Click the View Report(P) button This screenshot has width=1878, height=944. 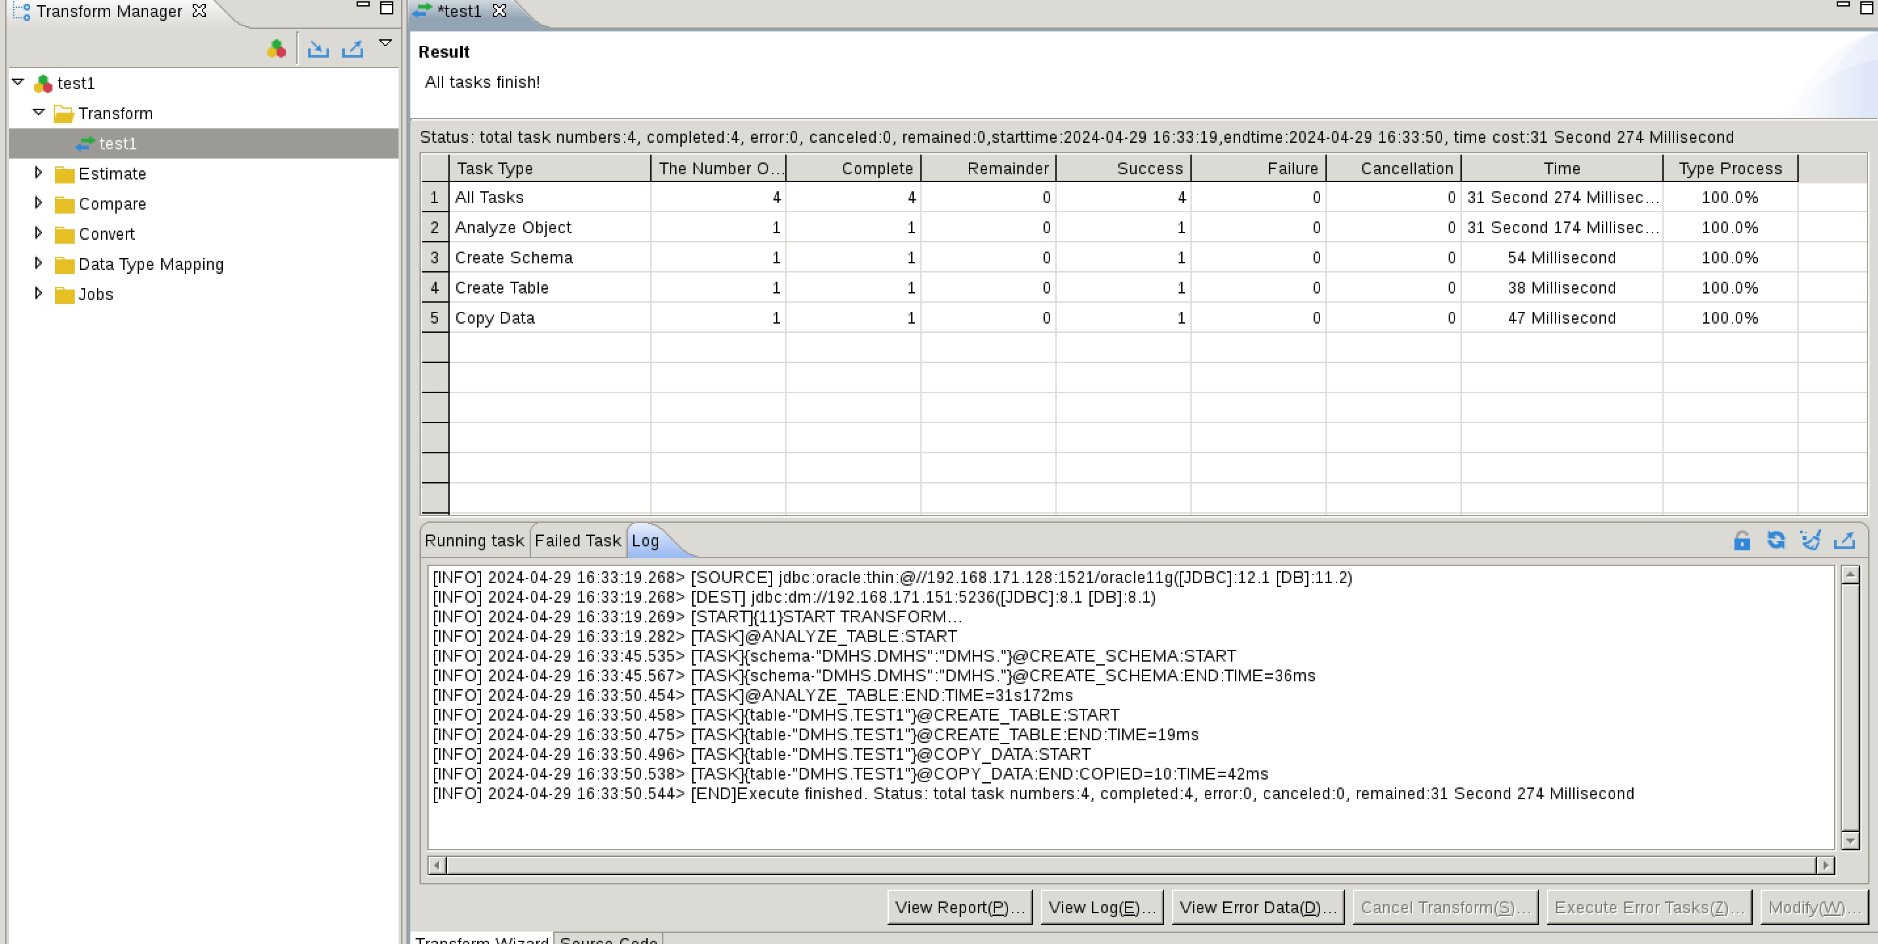[x=960, y=907]
